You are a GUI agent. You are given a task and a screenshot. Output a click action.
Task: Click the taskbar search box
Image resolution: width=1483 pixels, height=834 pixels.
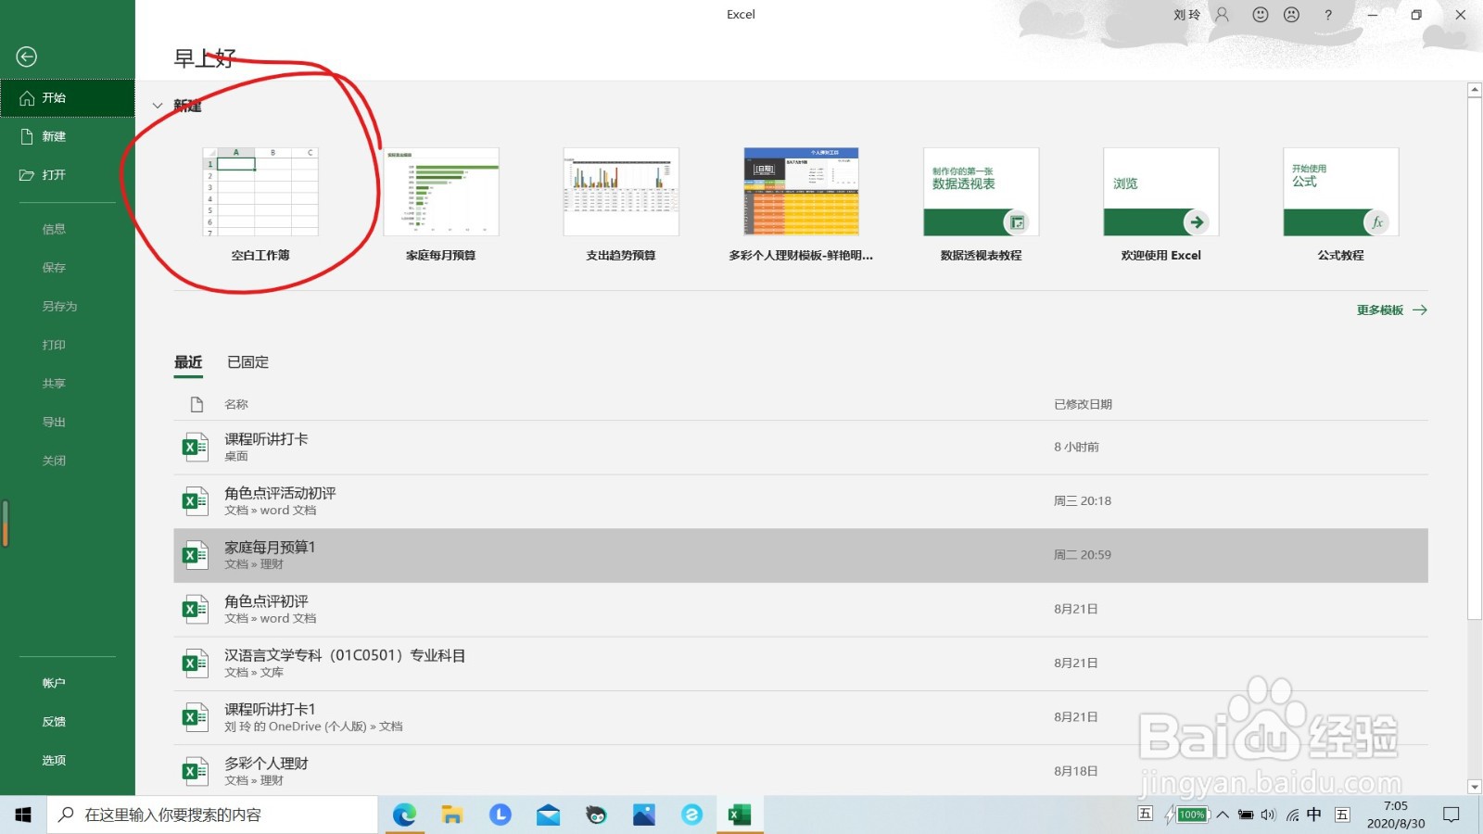213,815
